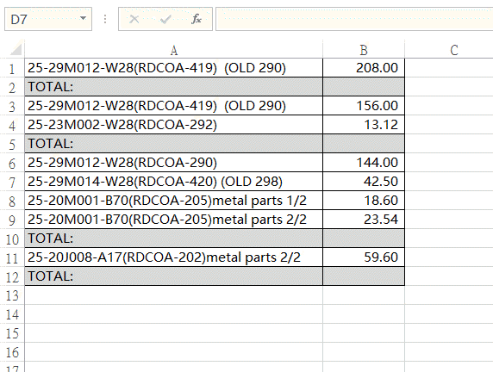Screen dimensions: 493x372
Task: Click cell with value 59.60
Action: pyautogui.click(x=364, y=257)
